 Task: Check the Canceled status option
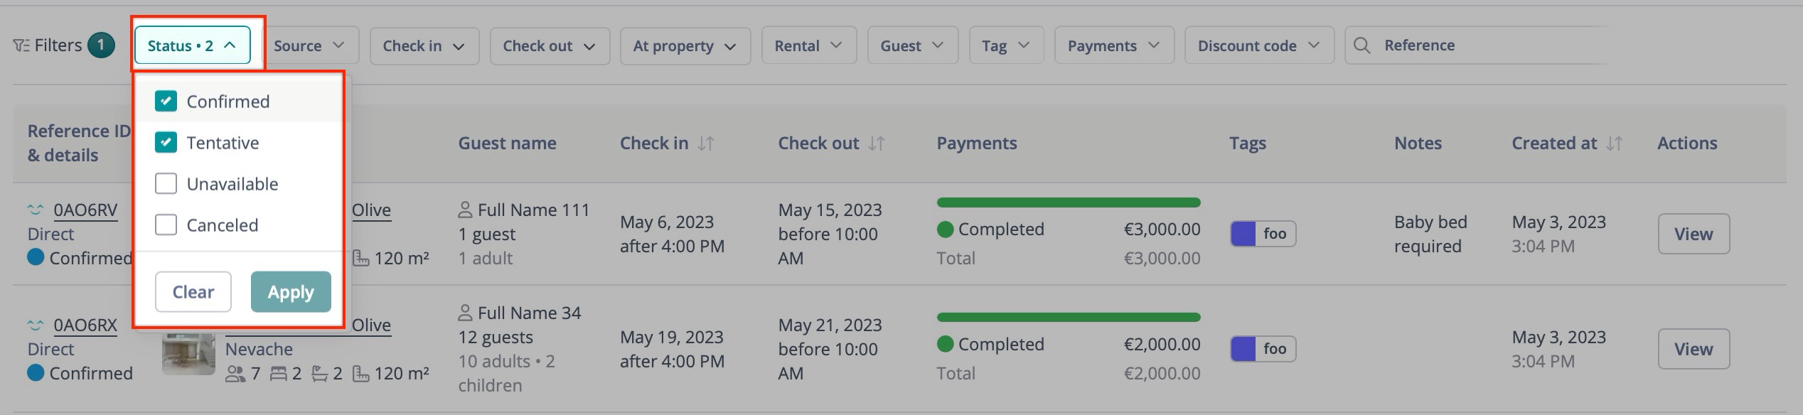point(166,225)
